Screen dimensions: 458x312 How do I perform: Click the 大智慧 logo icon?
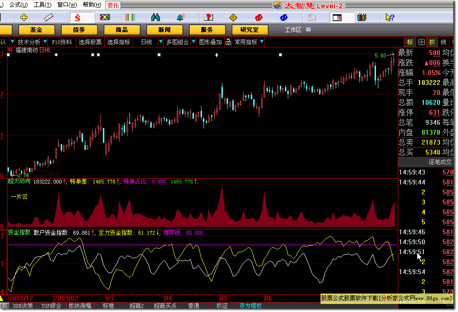point(277,5)
